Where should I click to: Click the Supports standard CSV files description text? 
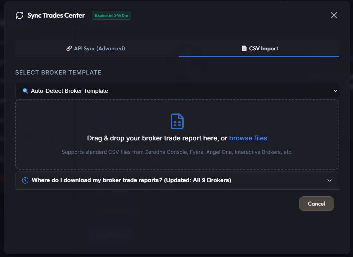click(177, 152)
